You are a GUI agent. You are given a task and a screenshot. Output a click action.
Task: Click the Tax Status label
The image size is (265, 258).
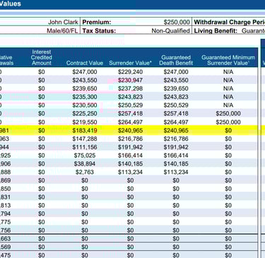pyautogui.click(x=99, y=31)
